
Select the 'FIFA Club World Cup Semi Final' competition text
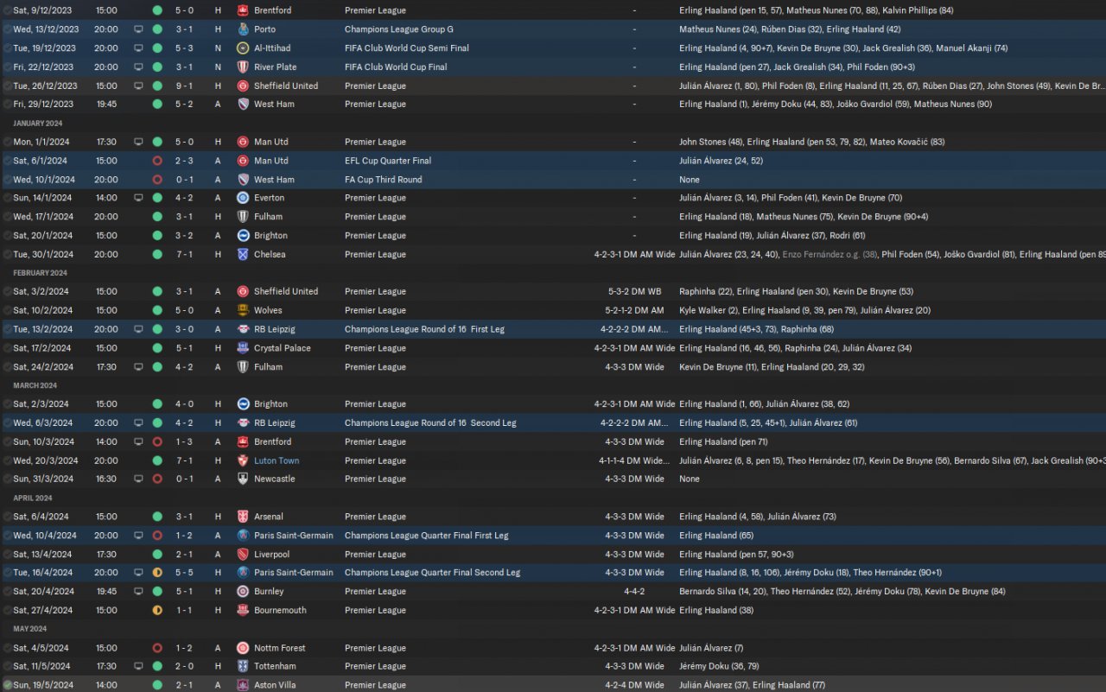click(406, 48)
